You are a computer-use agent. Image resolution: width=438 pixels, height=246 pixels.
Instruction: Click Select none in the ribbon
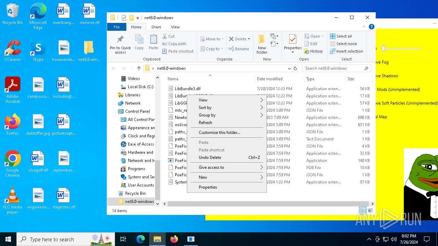coord(343,44)
